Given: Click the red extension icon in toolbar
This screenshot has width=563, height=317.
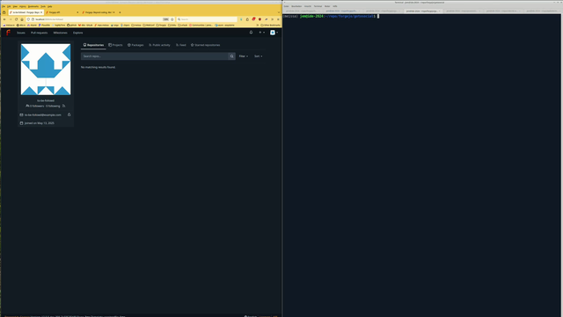Looking at the screenshot, I should [x=253, y=19].
